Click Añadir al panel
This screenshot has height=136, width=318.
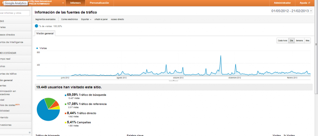(x=101, y=20)
